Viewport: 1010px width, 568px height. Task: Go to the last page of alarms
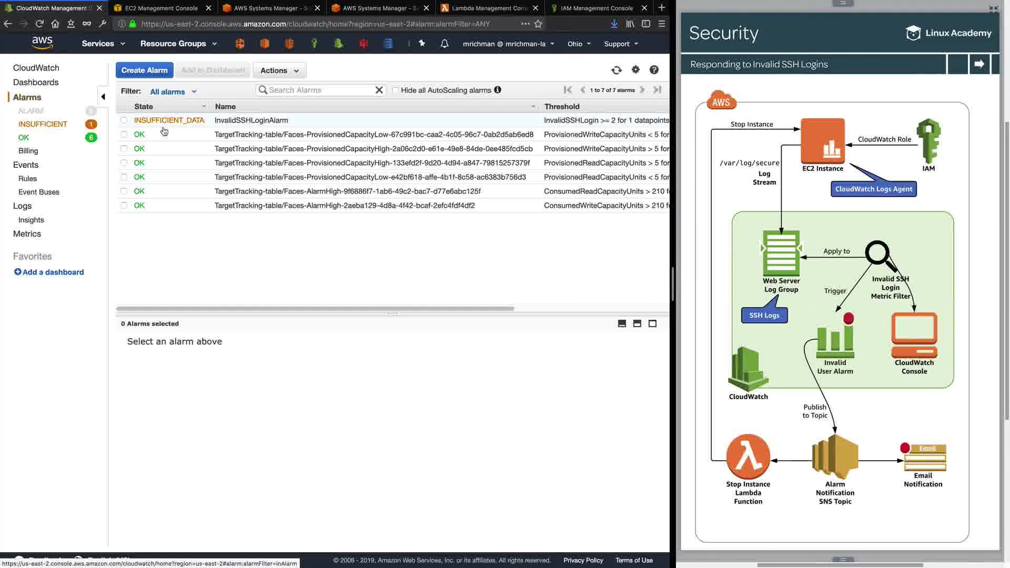pos(657,90)
